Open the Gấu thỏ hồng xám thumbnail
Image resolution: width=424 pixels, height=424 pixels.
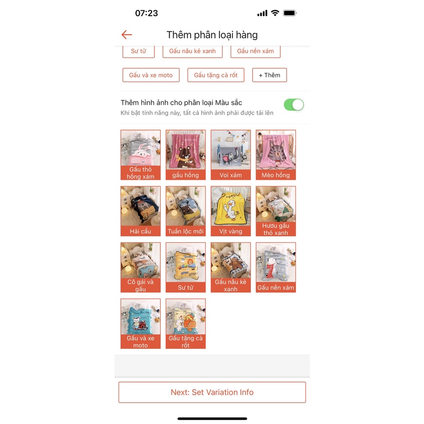pos(141,154)
